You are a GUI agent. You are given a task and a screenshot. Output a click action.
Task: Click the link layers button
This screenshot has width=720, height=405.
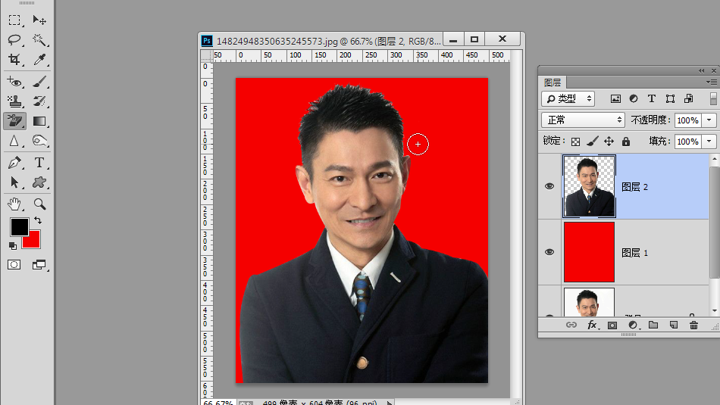(x=571, y=326)
